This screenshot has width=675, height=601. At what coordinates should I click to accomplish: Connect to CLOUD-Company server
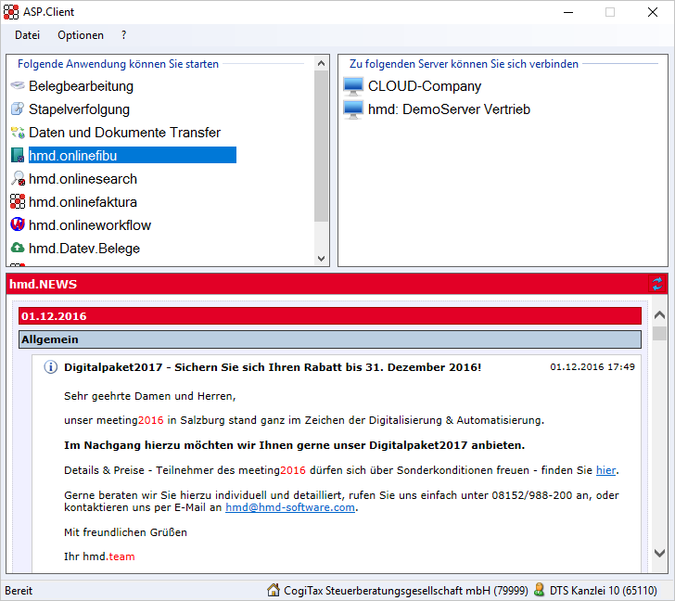(425, 86)
